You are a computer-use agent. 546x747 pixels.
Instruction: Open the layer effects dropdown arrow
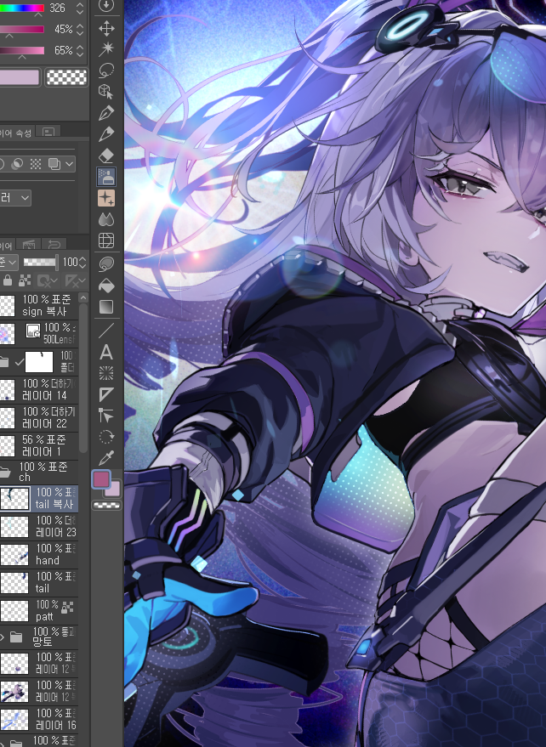tap(70, 164)
